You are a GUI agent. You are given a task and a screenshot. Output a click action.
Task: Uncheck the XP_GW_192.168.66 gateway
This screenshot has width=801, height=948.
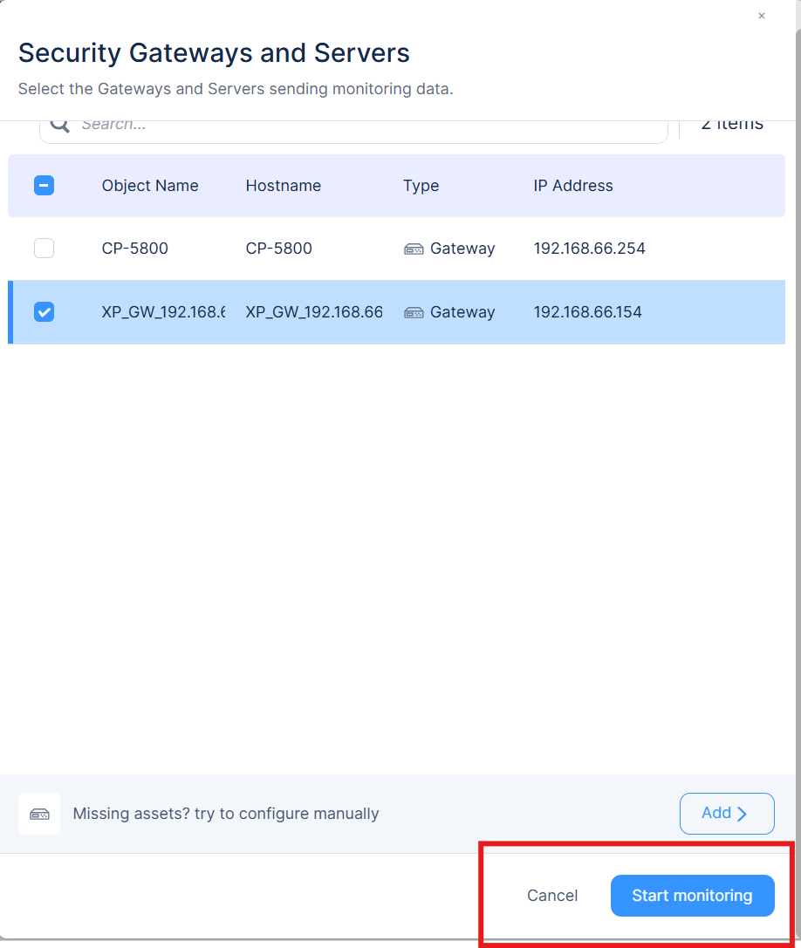[44, 311]
